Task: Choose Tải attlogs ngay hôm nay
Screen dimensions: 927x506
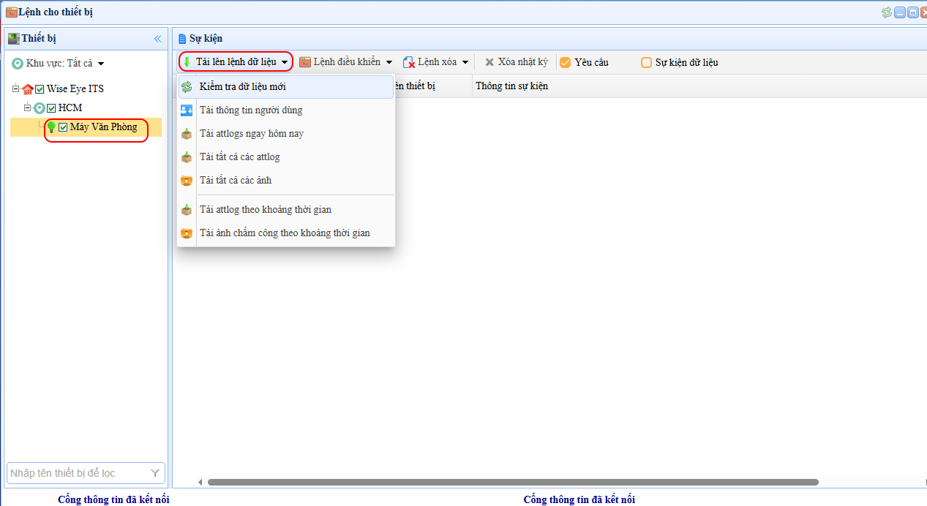Action: click(x=252, y=134)
